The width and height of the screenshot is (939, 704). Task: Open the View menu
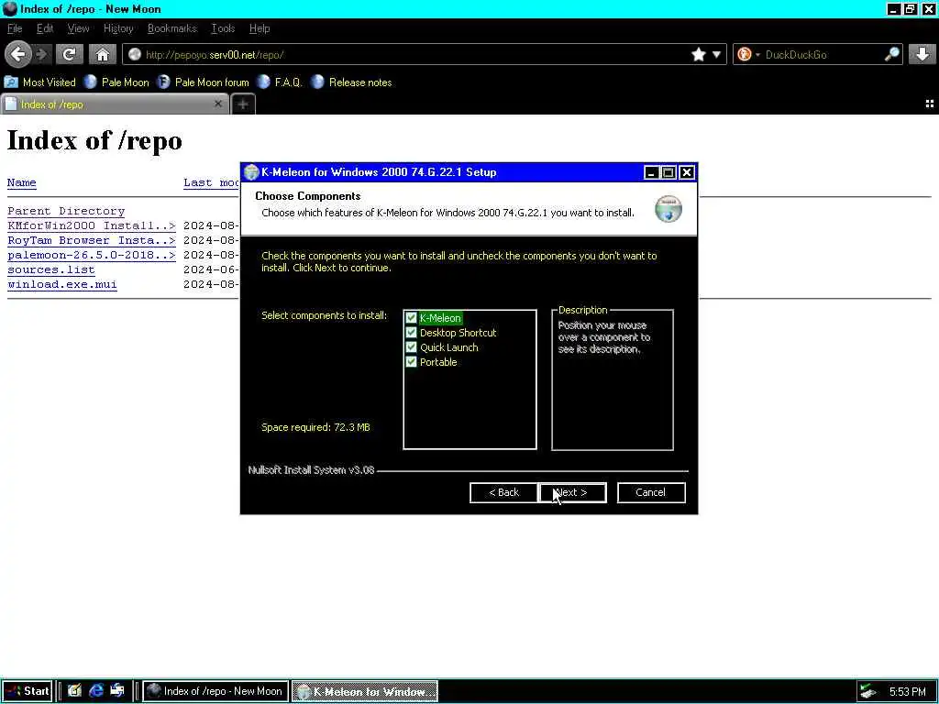[79, 28]
